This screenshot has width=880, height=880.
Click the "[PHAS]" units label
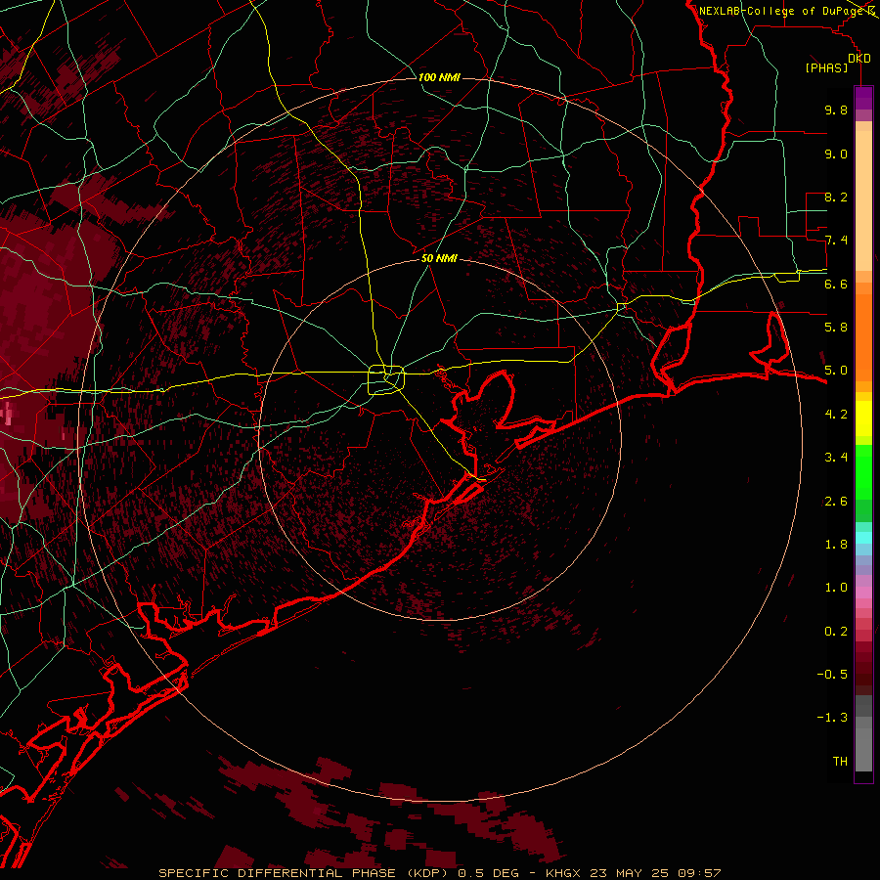826,67
